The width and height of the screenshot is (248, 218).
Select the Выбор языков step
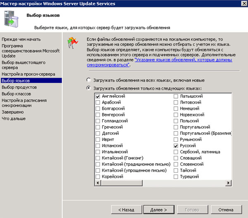point(31,80)
